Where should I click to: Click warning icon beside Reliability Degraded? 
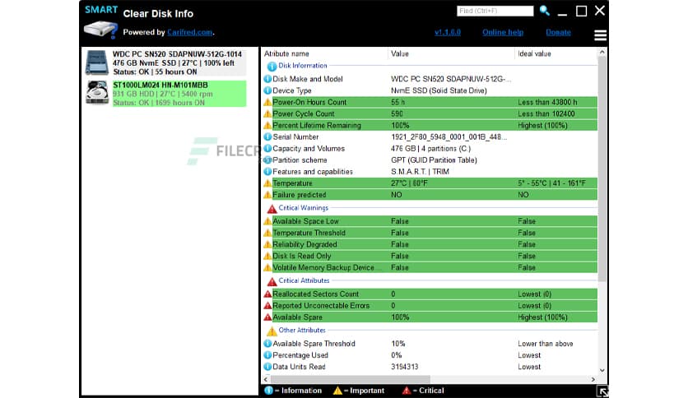267,244
